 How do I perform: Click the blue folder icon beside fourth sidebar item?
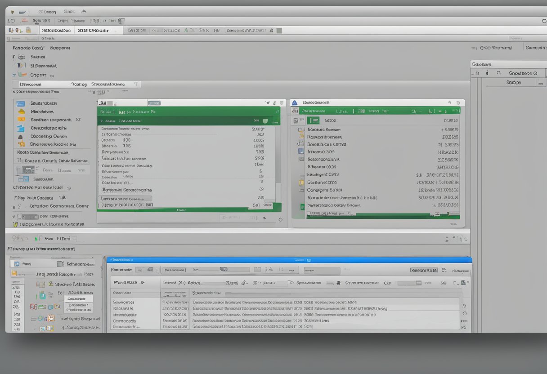pyautogui.click(x=21, y=128)
